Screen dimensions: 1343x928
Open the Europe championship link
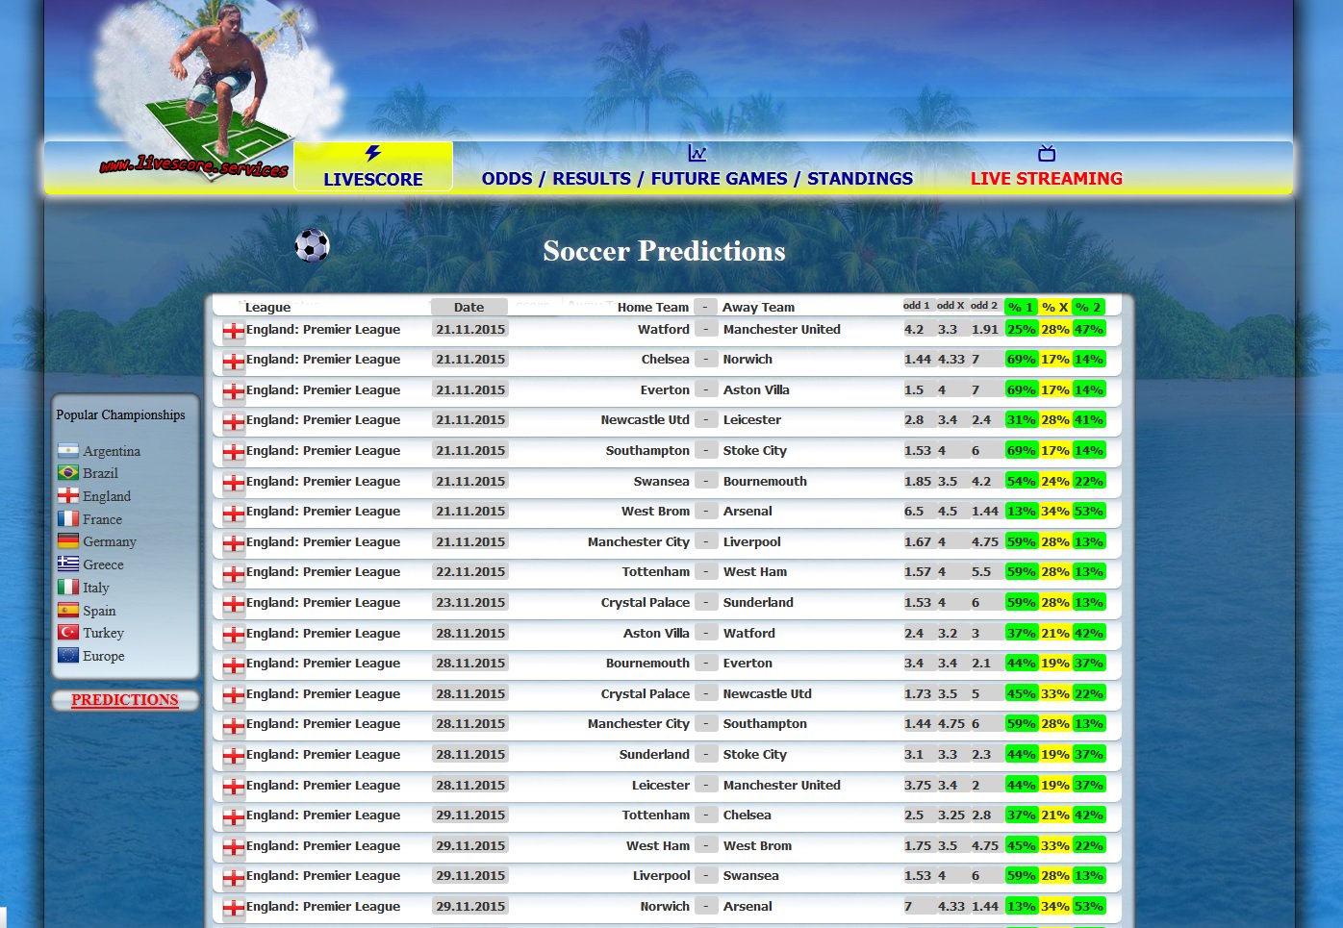pyautogui.click(x=104, y=656)
